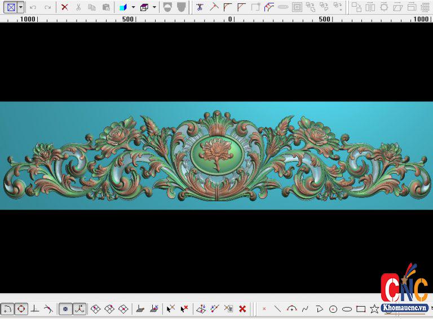Click the move object transform icon

tap(356, 7)
